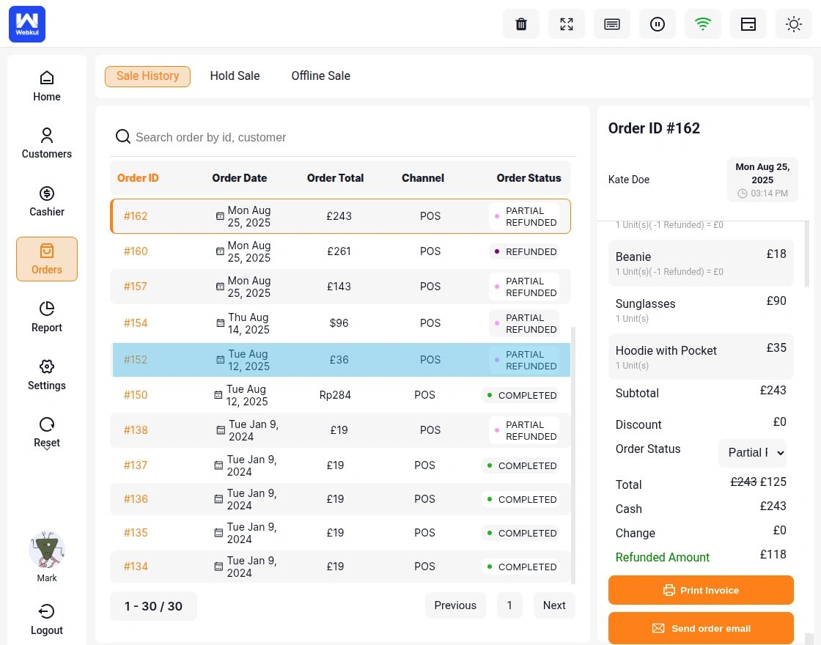Toggle light/dark theme with the sun icon
The width and height of the screenshot is (821, 645).
(794, 24)
